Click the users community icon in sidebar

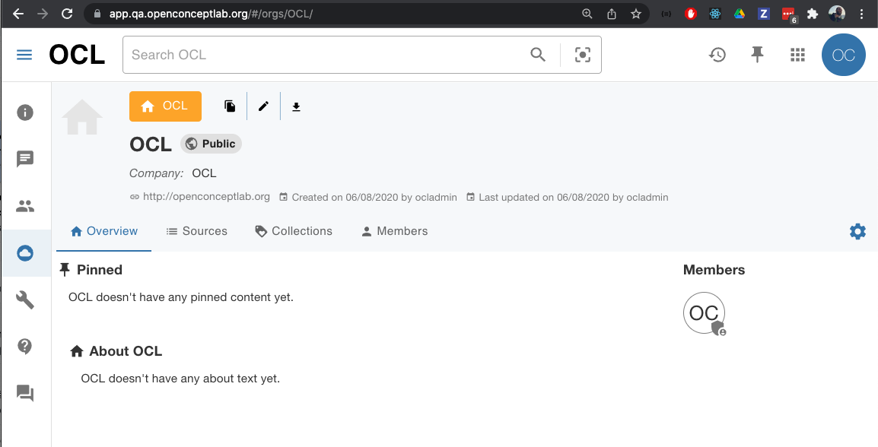tap(25, 205)
